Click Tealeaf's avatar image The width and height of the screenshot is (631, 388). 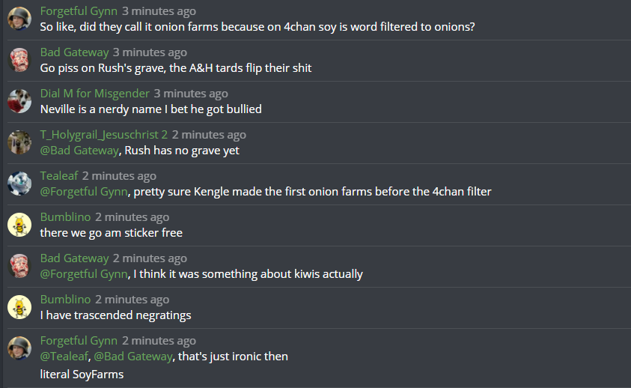pyautogui.click(x=19, y=184)
